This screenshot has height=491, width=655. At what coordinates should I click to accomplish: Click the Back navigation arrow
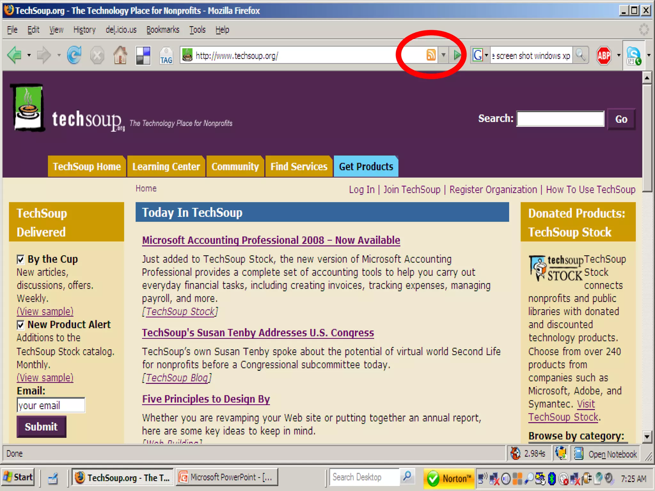tap(15, 55)
